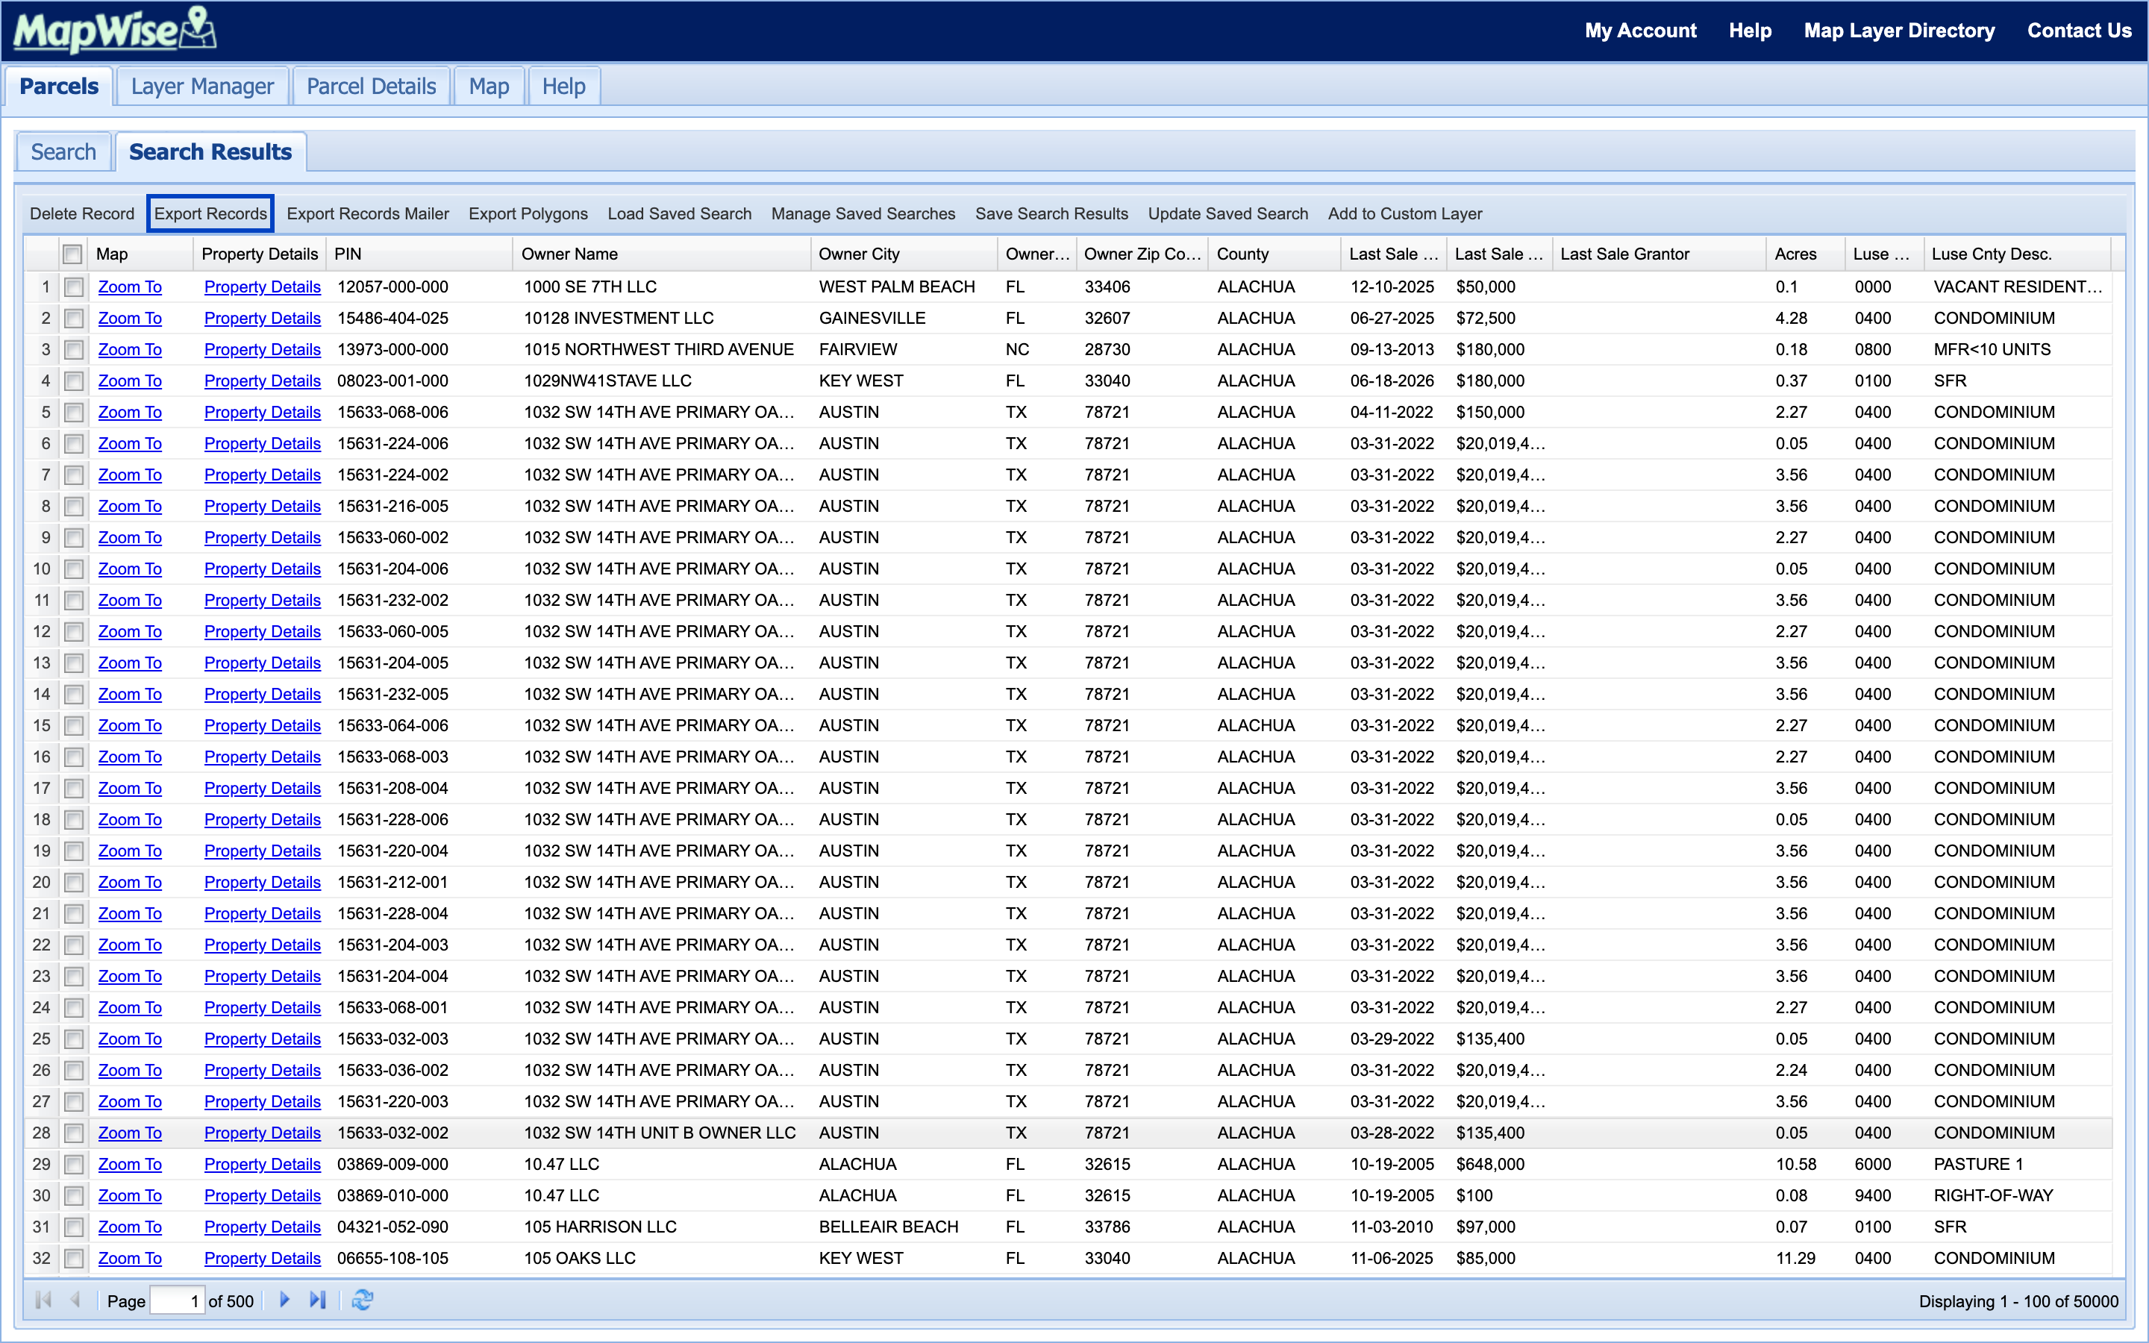This screenshot has height=1343, width=2149.
Task: Open Help link in top bar
Action: click(x=1749, y=30)
